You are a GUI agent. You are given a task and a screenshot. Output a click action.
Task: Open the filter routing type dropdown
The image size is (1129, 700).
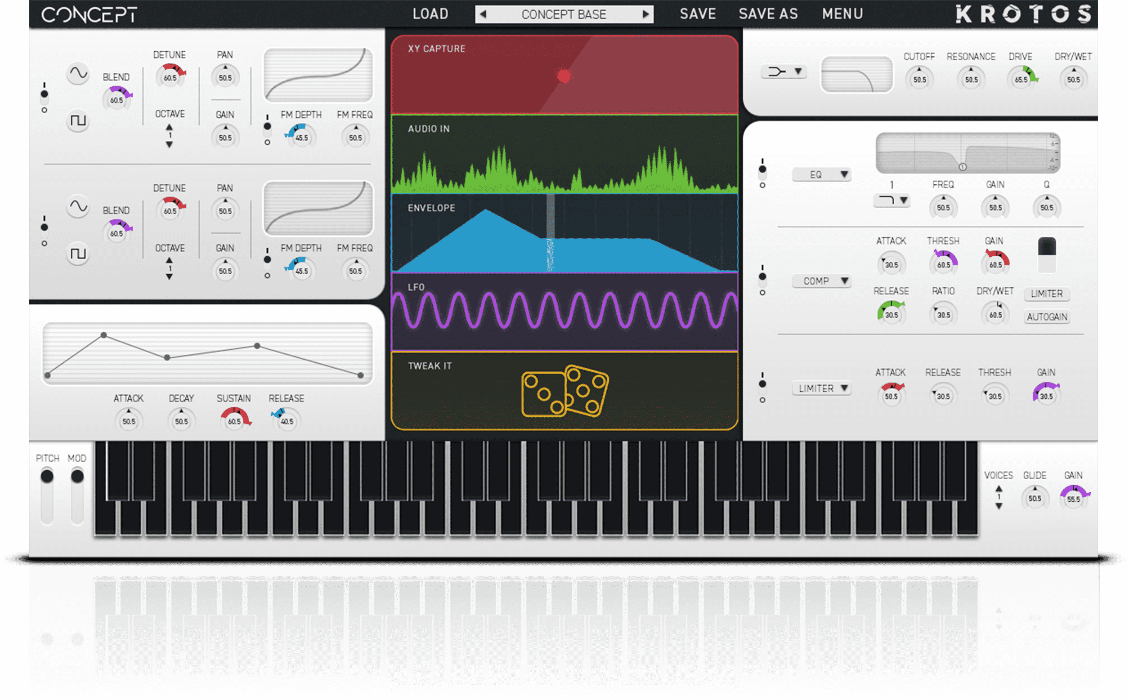(x=784, y=71)
